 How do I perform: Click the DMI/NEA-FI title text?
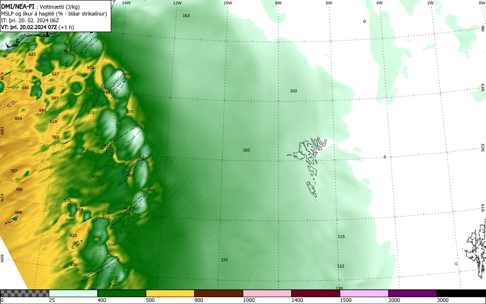pyautogui.click(x=17, y=6)
